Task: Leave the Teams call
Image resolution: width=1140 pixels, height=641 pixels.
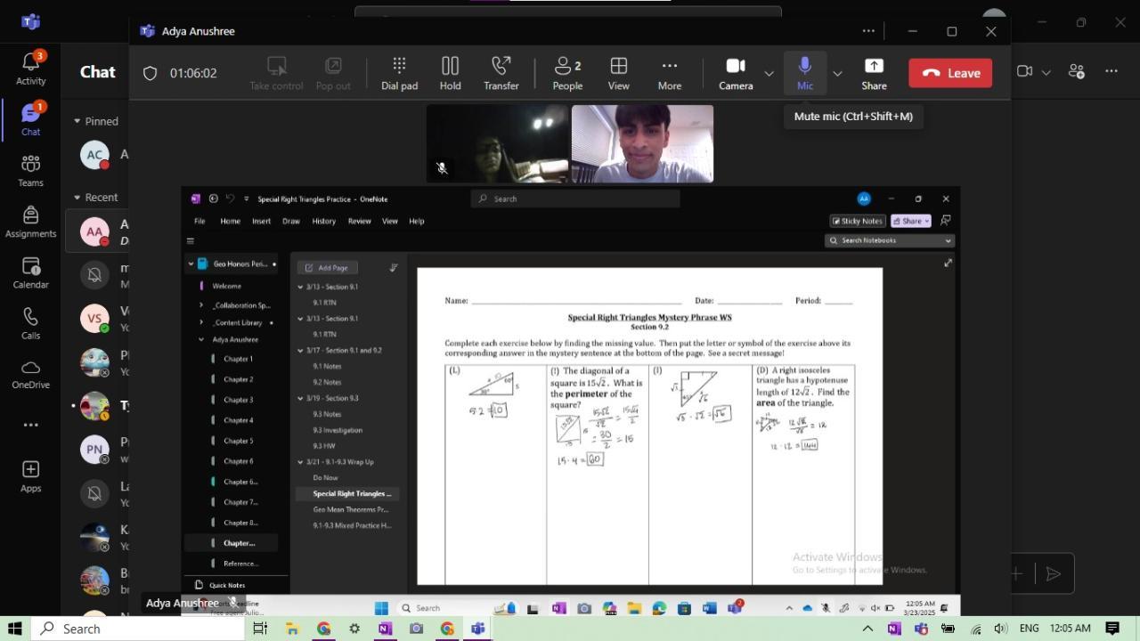Action: tap(950, 73)
